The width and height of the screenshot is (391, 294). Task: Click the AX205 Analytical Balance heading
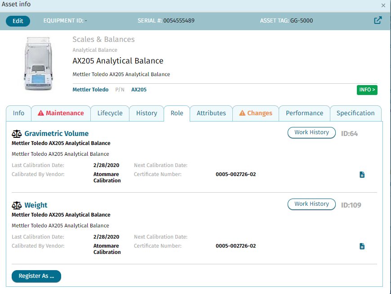click(118, 61)
